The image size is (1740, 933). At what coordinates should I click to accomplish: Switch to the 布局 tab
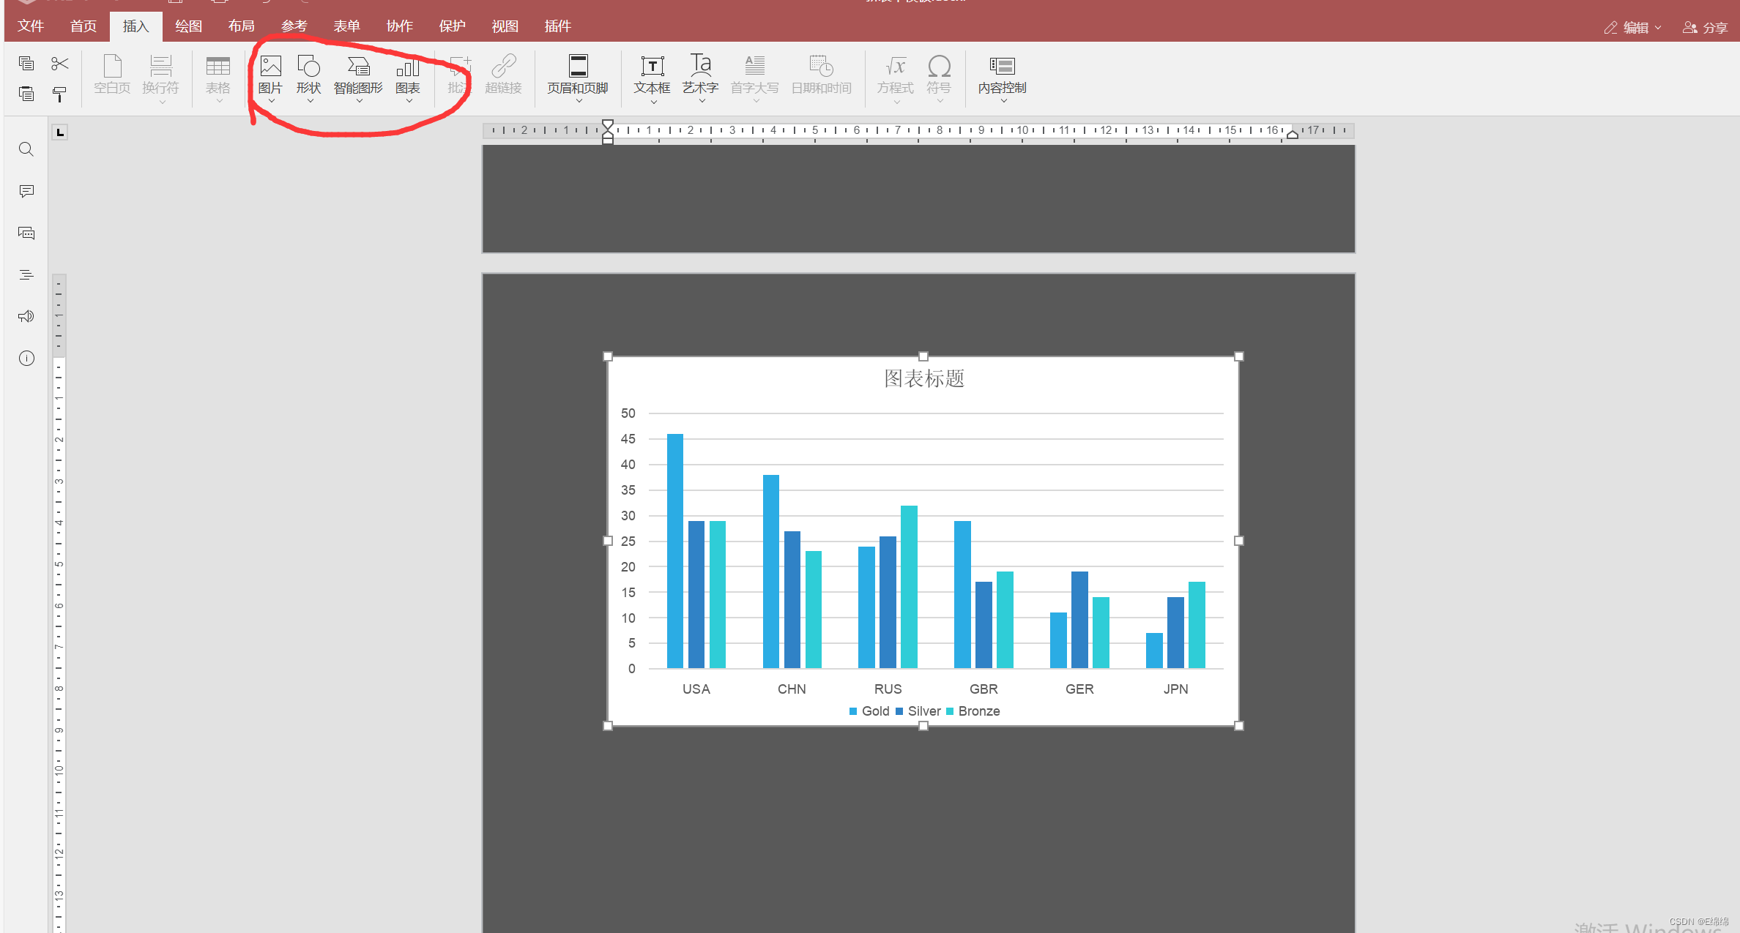(x=241, y=26)
